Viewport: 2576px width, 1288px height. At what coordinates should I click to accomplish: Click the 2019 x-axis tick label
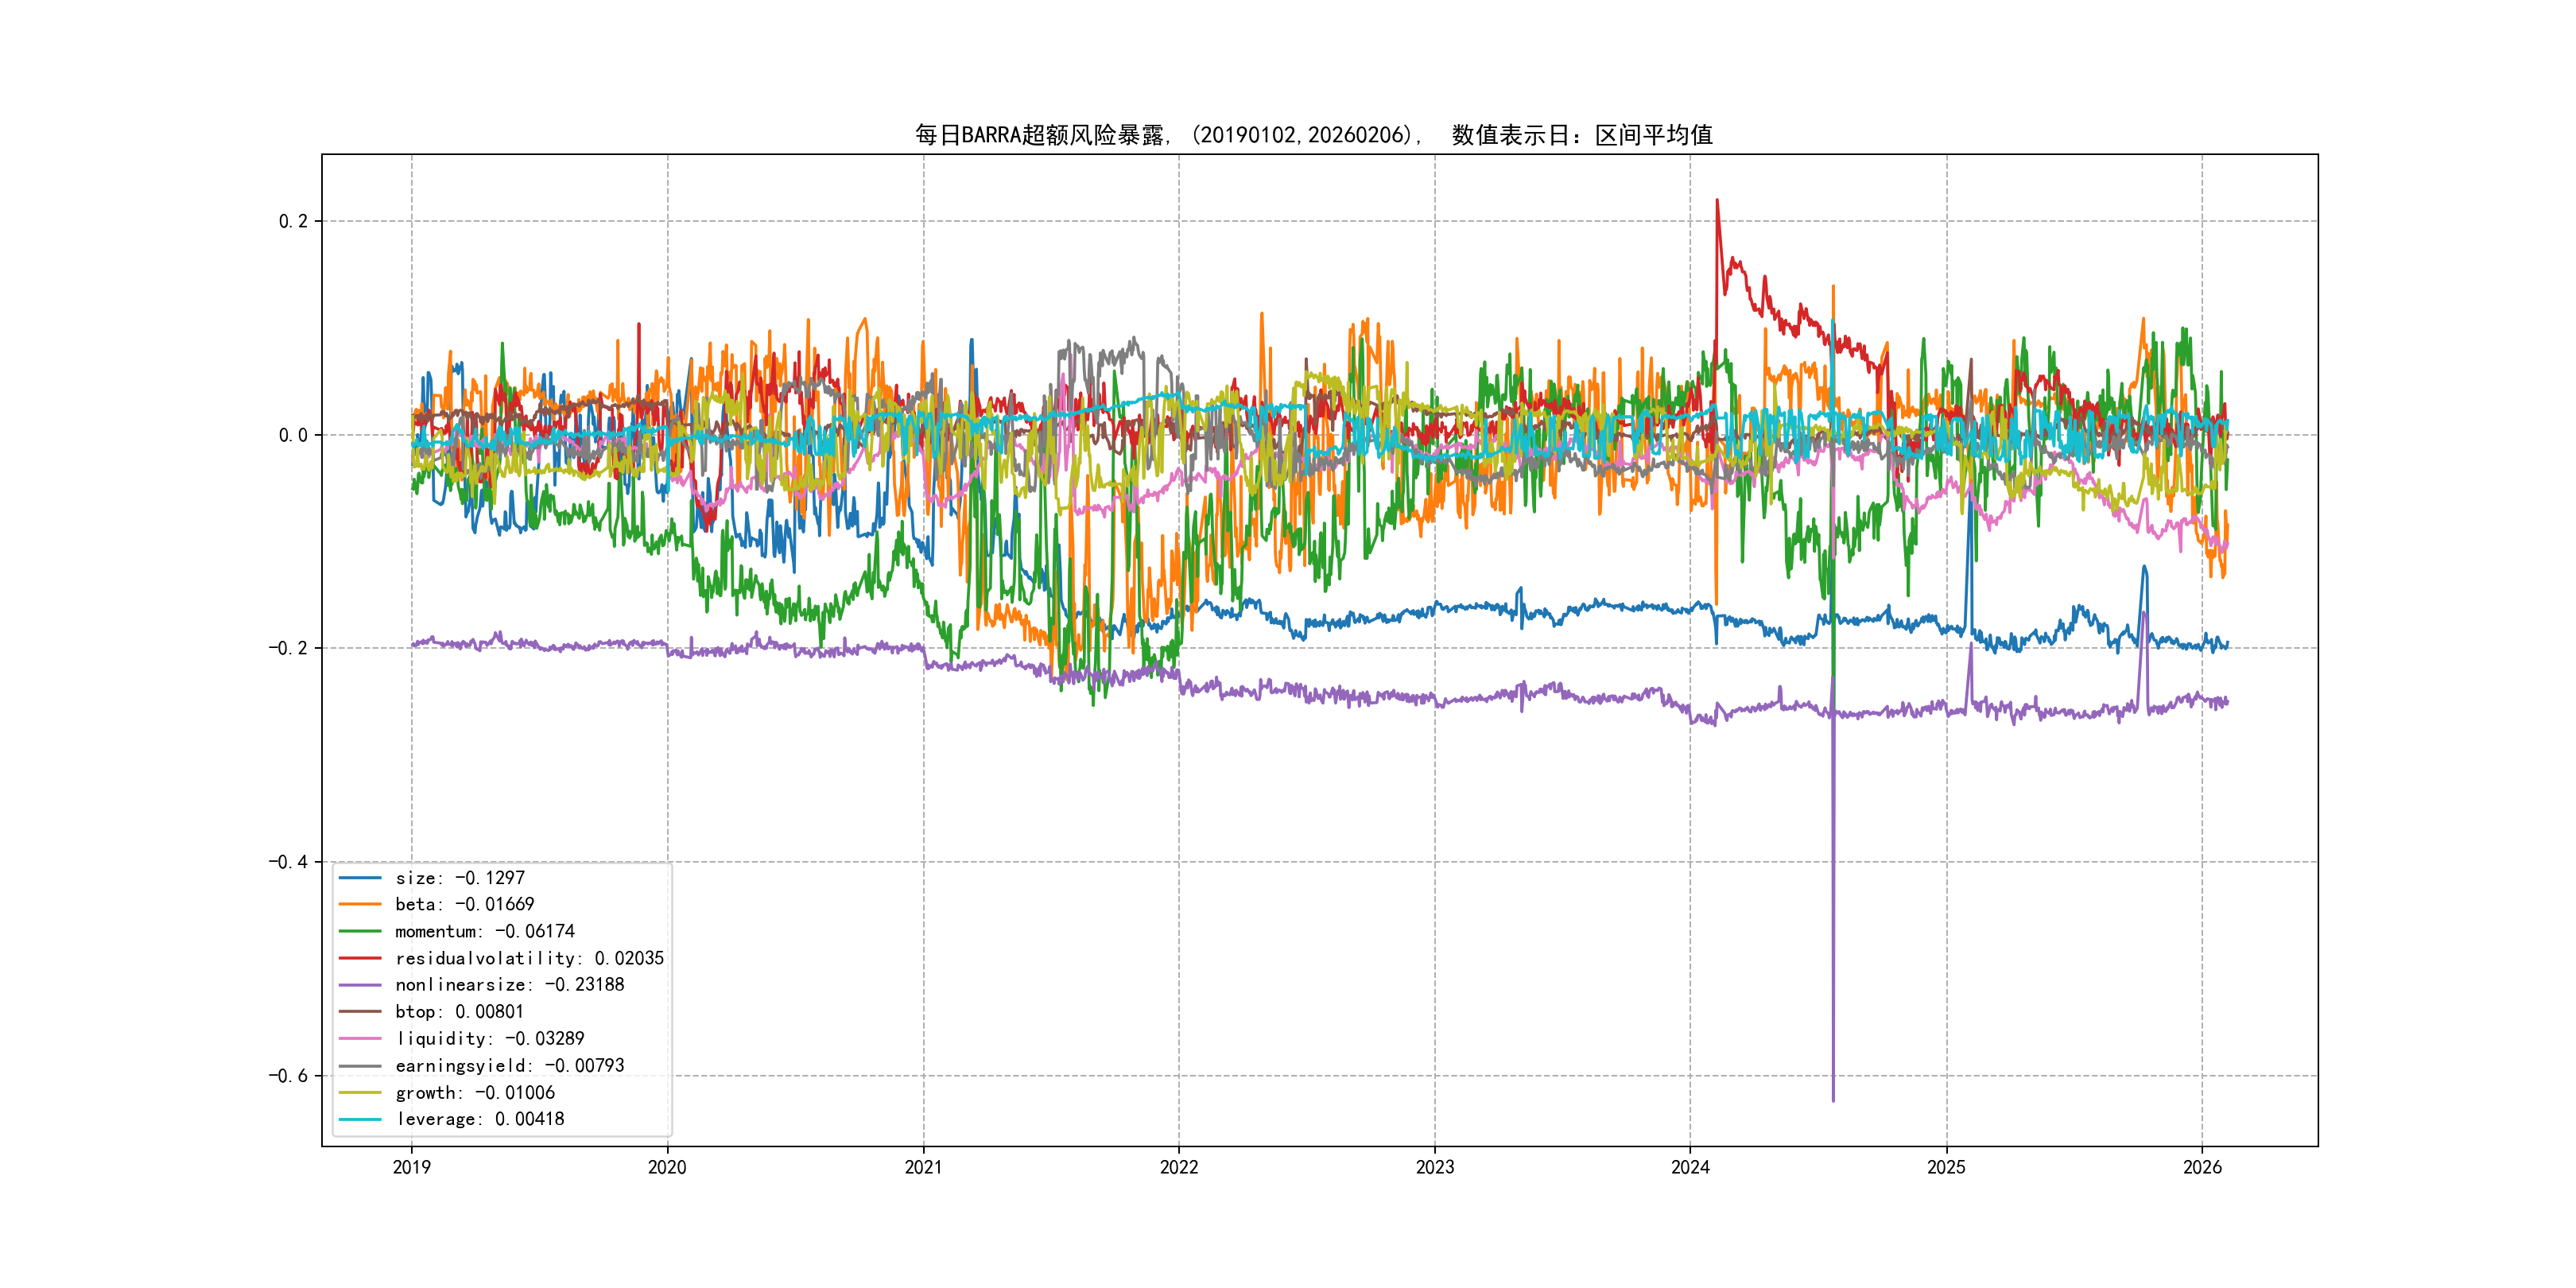point(411,1168)
